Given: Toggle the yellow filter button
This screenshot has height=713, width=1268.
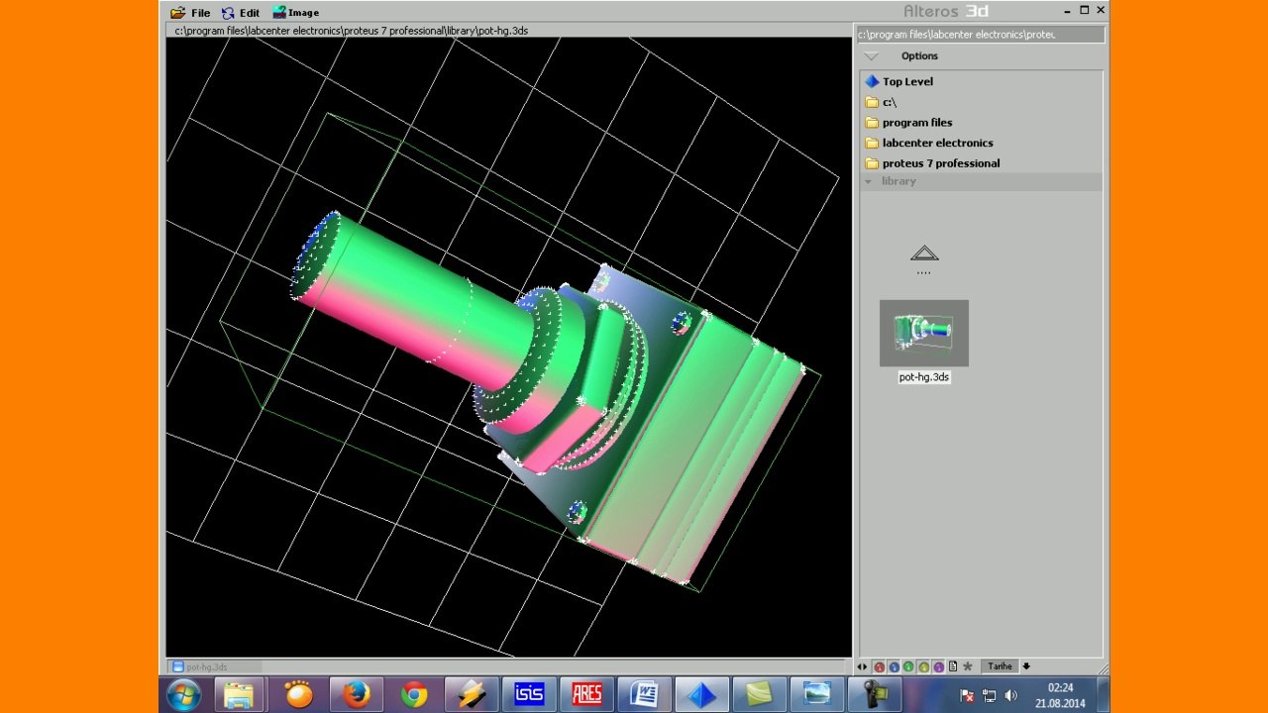Looking at the screenshot, I should point(923,666).
